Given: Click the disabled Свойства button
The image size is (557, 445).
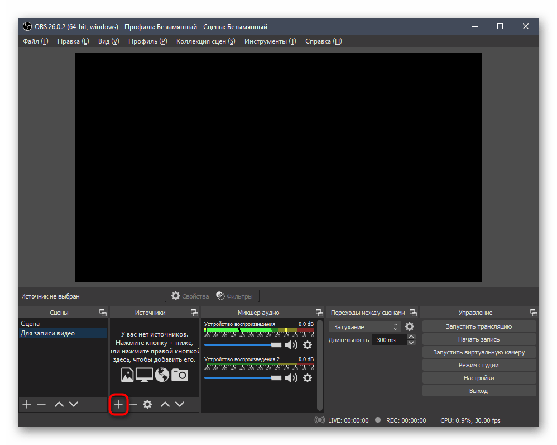Looking at the screenshot, I should tap(190, 296).
